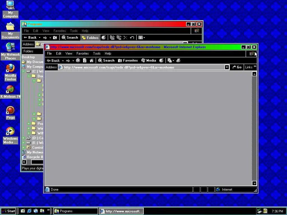Open Search in Internet Explorer toolbar

pyautogui.click(x=106, y=60)
